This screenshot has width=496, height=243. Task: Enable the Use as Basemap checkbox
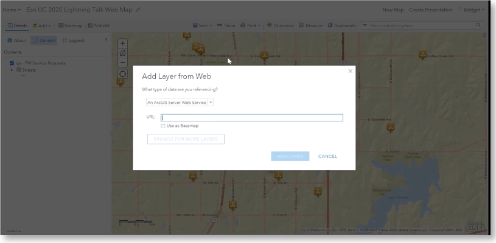pos(163,126)
